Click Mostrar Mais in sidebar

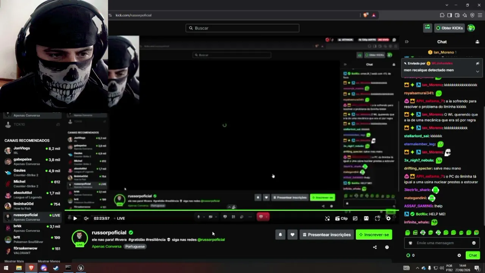pyautogui.click(x=14, y=261)
